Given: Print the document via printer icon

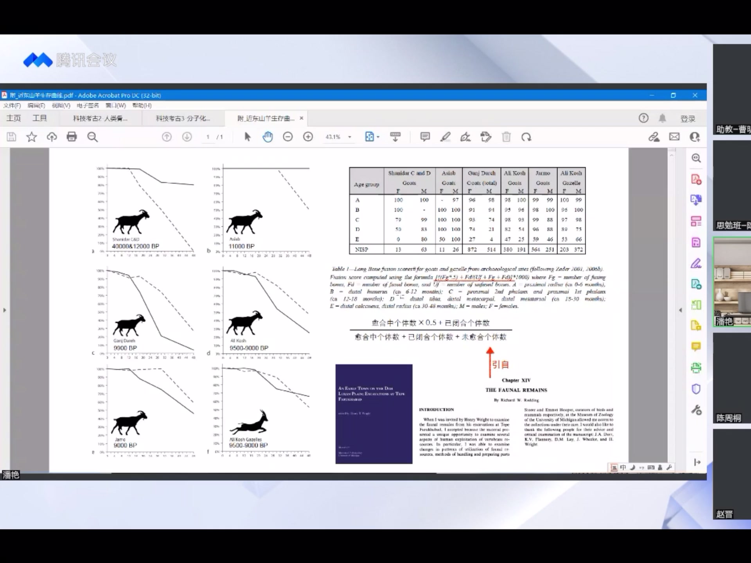Looking at the screenshot, I should [72, 137].
